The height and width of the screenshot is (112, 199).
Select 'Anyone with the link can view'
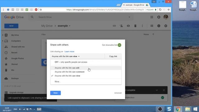[x=86, y=76]
